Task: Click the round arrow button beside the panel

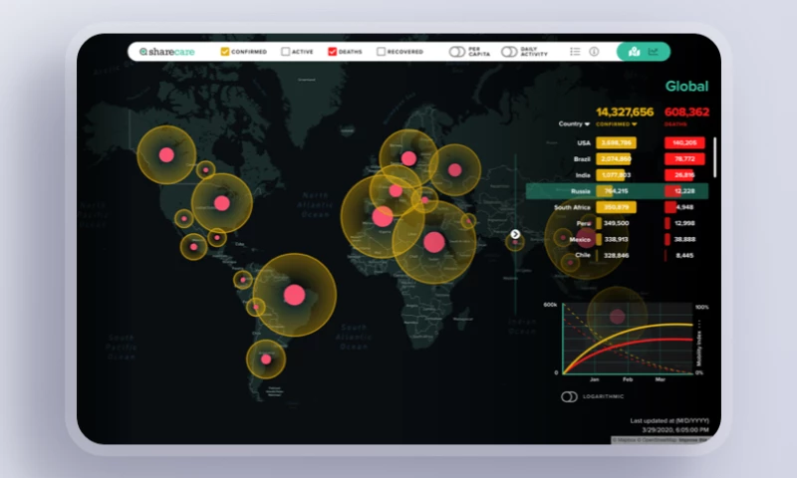Action: coord(515,234)
